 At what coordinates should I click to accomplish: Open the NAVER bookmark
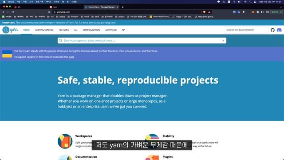click(x=7, y=17)
